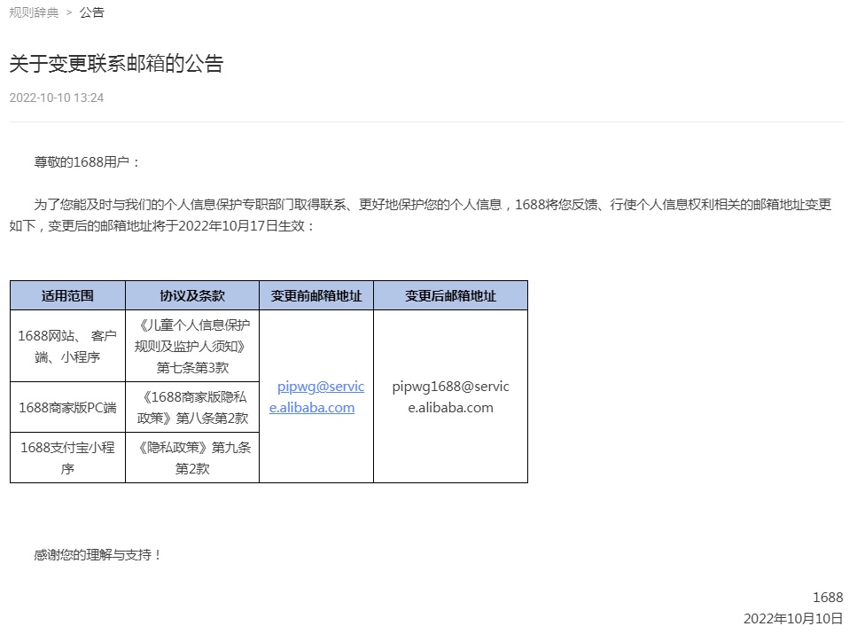This screenshot has width=849, height=634.
Task: Click the timestamp 2022-10-10 13:24
Action: tap(57, 98)
